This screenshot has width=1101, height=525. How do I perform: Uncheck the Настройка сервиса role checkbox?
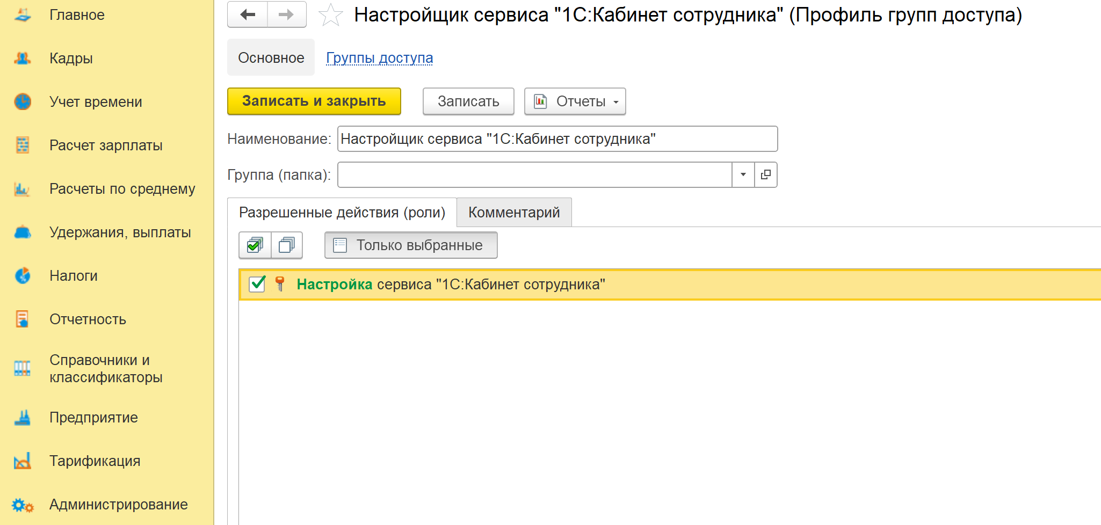pos(257,284)
